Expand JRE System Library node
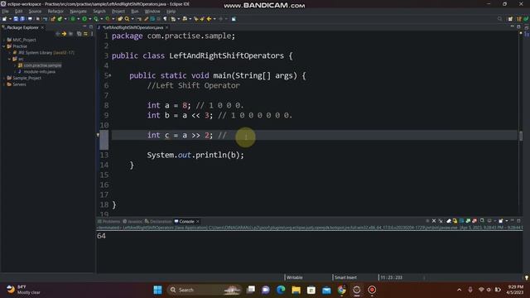This screenshot has width=530, height=298. [x=9, y=53]
